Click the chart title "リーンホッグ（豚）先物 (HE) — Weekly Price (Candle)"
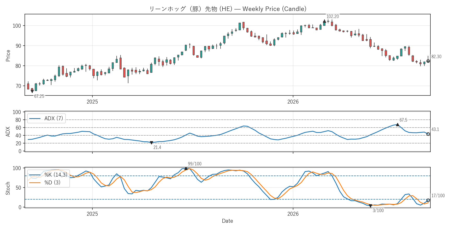 [x=228, y=9]
